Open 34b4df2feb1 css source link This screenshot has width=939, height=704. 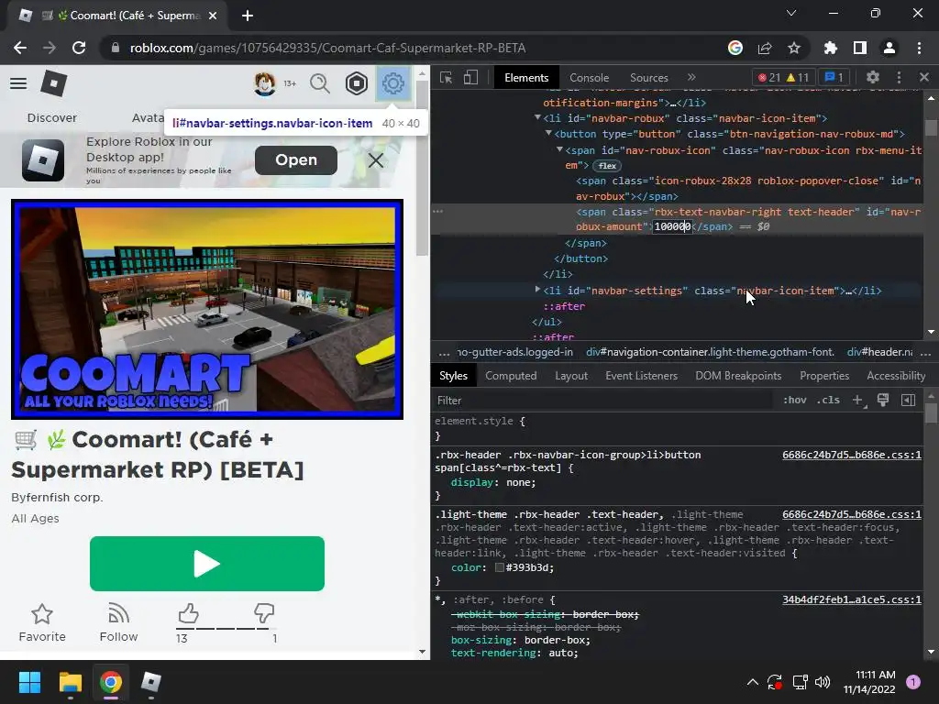click(852, 599)
